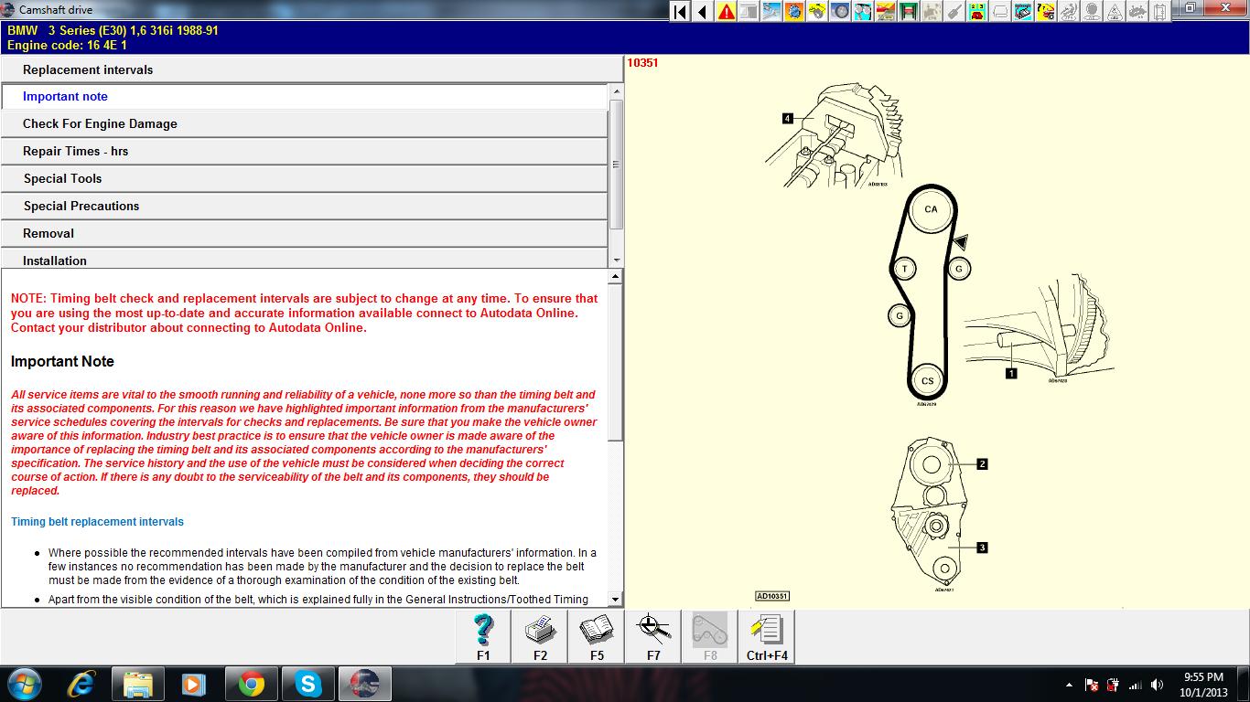Open the red car with numbers toolbar icon
This screenshot has width=1250, height=702.
point(977,12)
